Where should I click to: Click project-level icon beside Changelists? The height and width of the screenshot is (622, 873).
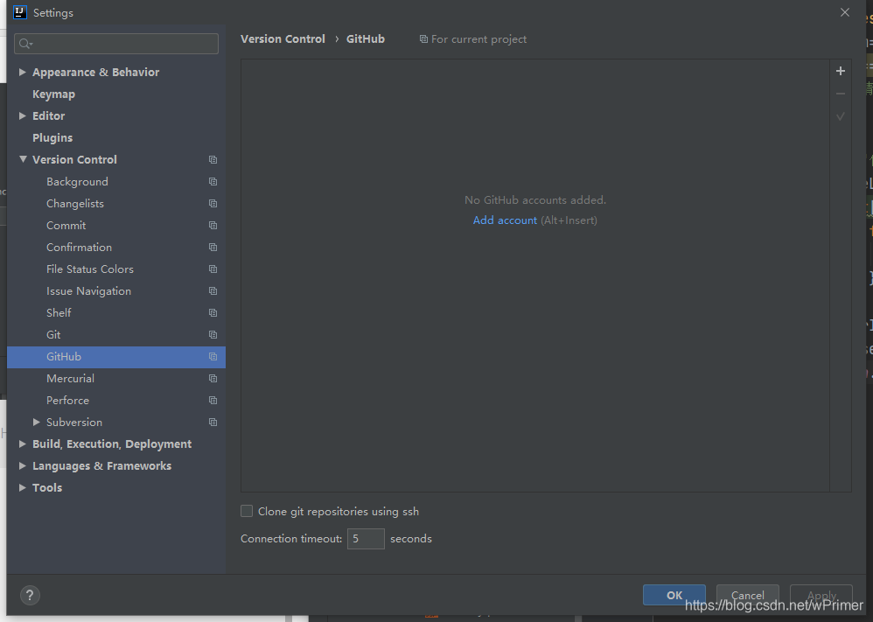(x=213, y=203)
